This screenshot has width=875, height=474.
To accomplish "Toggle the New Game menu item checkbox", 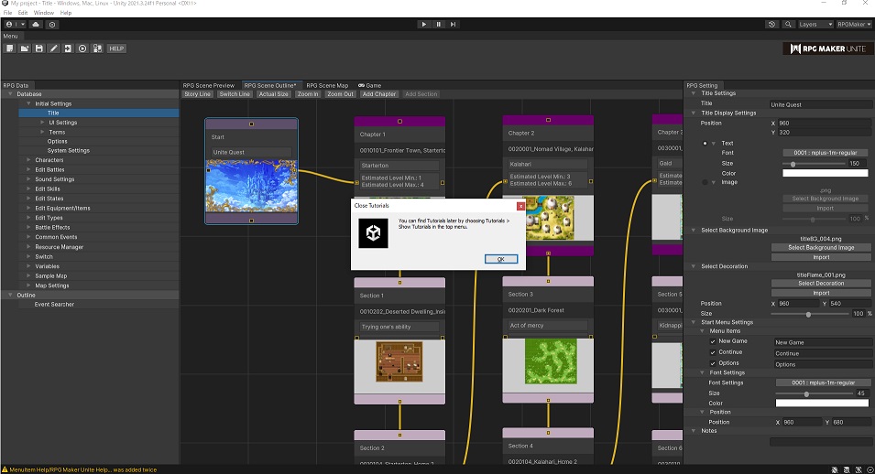I will coord(713,341).
